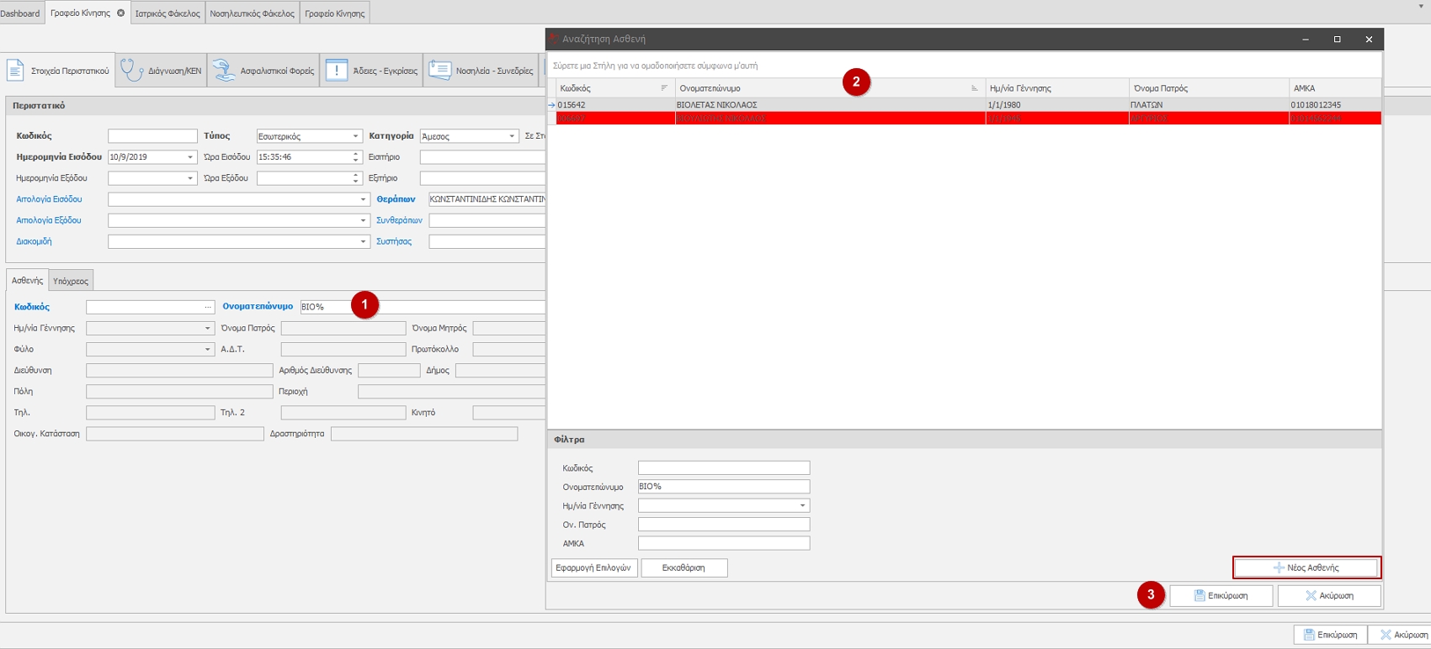Viewport: 1431px width, 649px height.
Task: Open the Στοιχεία Περιστατικού document icon tab
Action: click(16, 71)
